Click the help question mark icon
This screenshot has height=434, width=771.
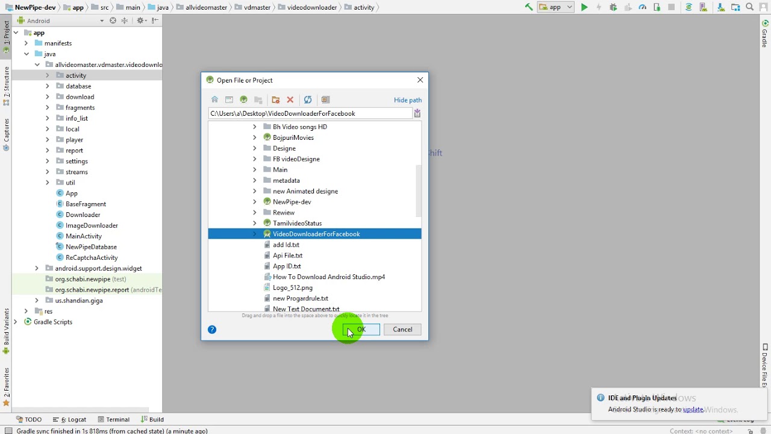pos(212,329)
